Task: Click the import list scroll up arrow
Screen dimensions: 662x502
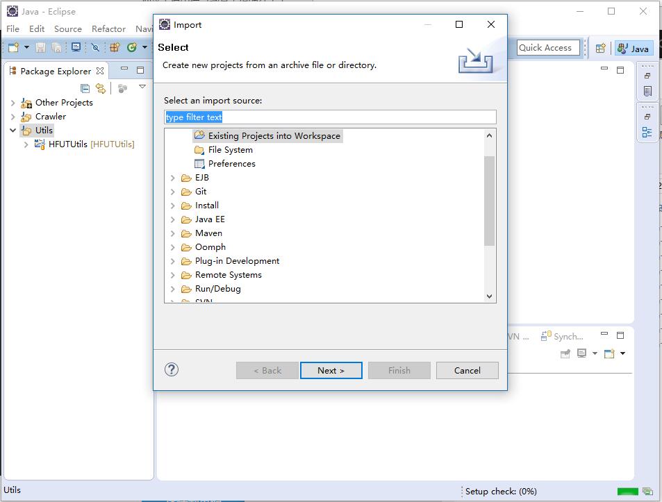Action: pos(489,135)
